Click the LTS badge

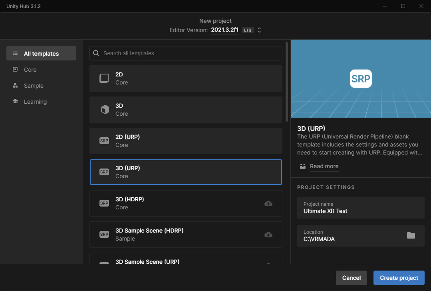click(x=247, y=30)
